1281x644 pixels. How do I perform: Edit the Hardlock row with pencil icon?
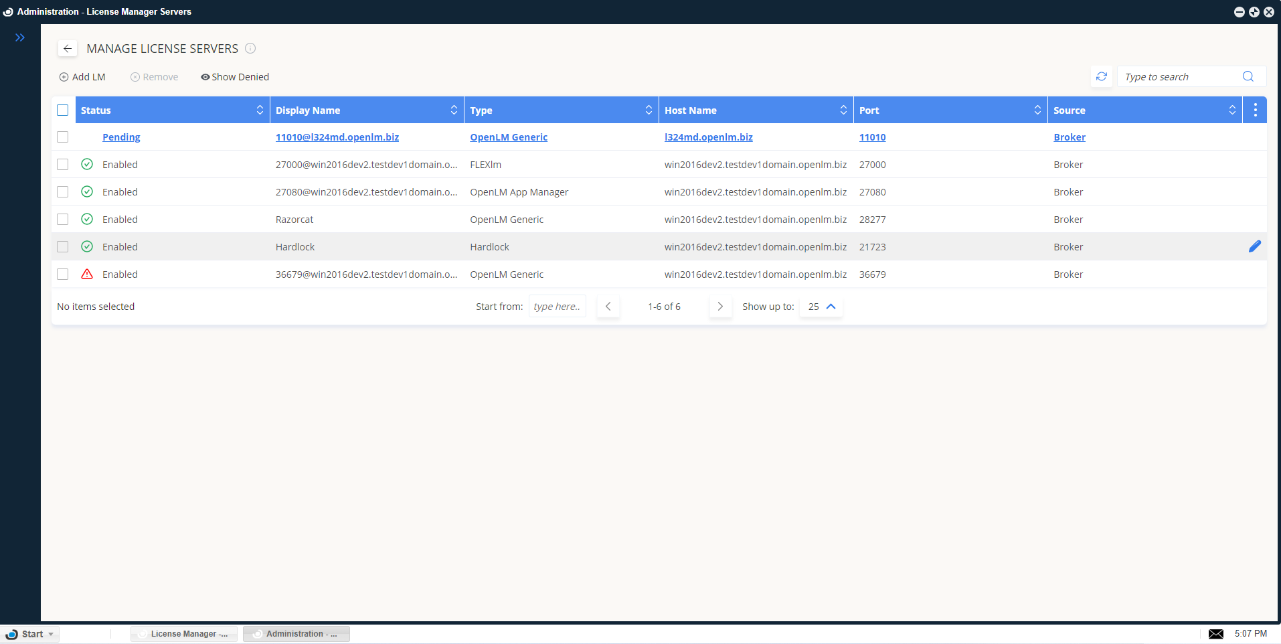pos(1254,246)
